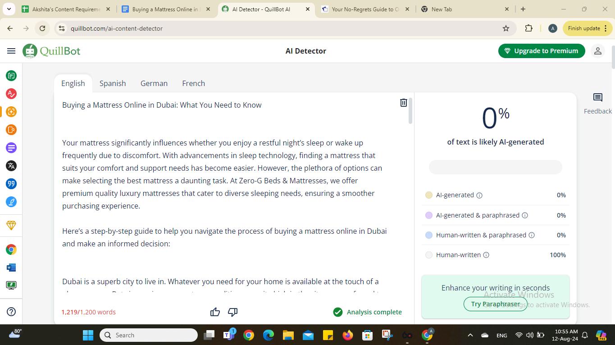Click the Premium diamond sidebar icon

[11, 225]
